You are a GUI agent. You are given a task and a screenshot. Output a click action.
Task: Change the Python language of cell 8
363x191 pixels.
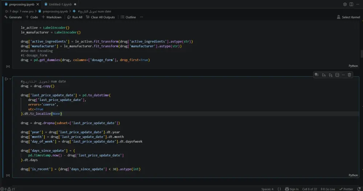353,175
